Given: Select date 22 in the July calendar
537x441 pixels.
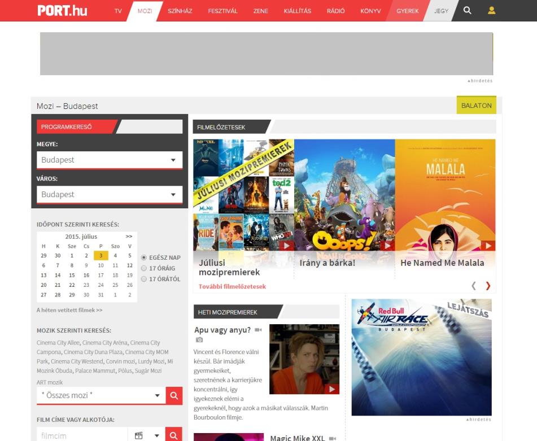Looking at the screenshot, I should [x=72, y=285].
